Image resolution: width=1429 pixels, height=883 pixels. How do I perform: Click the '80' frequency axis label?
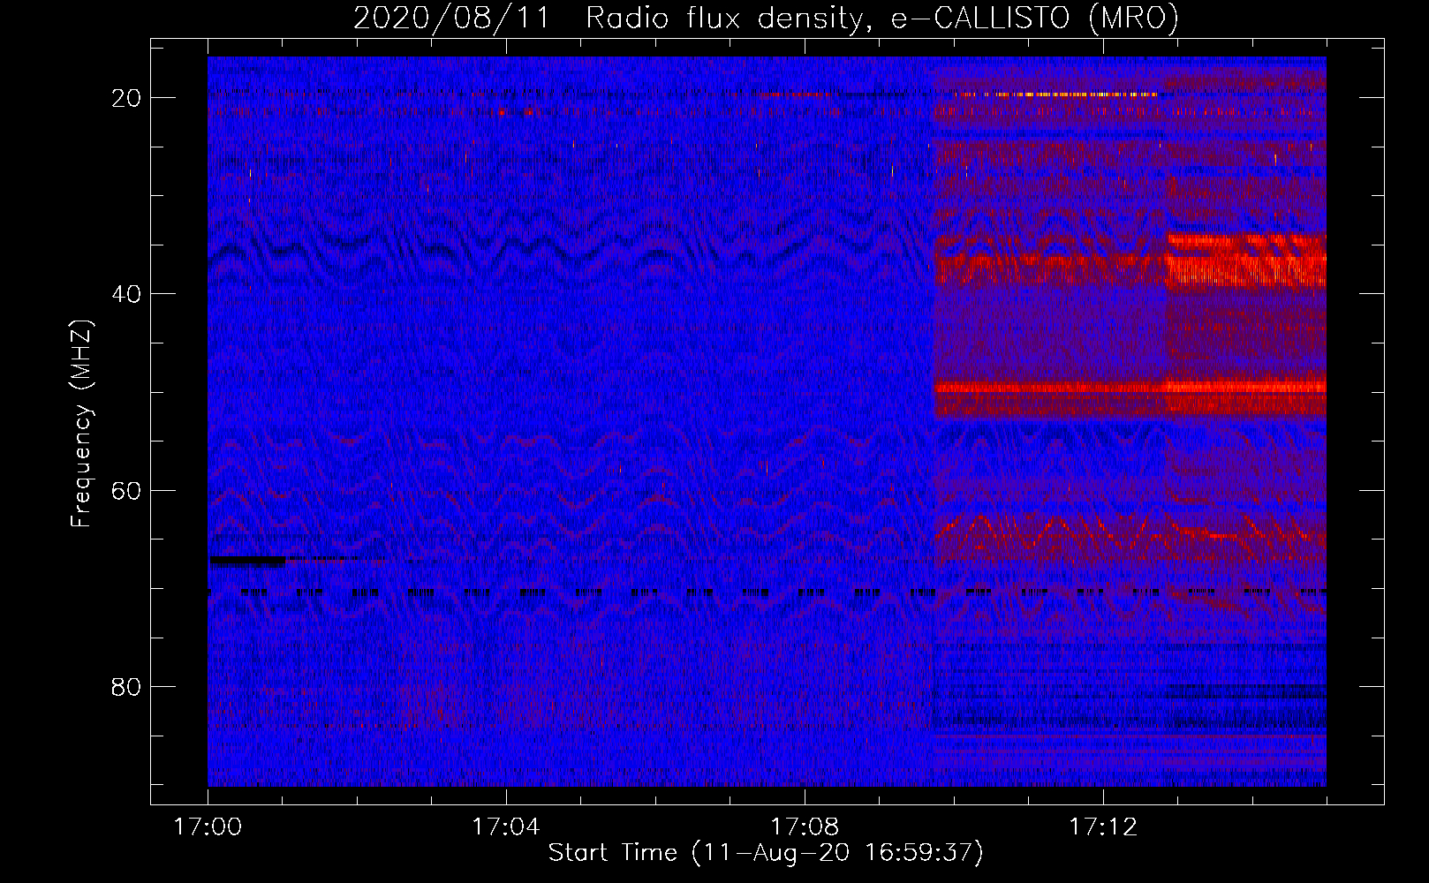126,686
